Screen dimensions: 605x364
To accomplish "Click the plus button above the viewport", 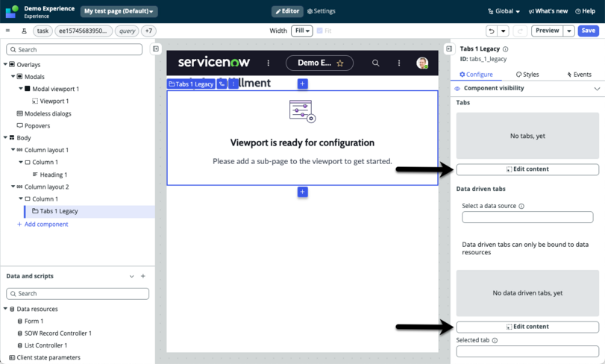I will (303, 84).
